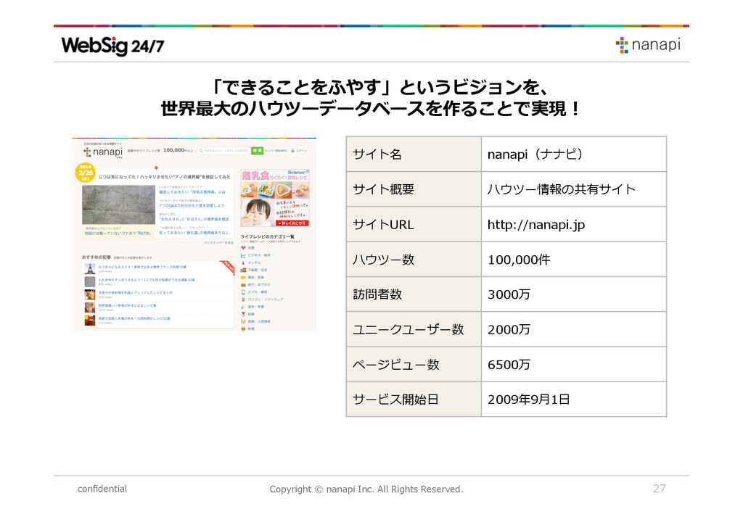The image size is (743, 525).
Task: Click the nanapi logo in slide header
Action: tap(648, 45)
